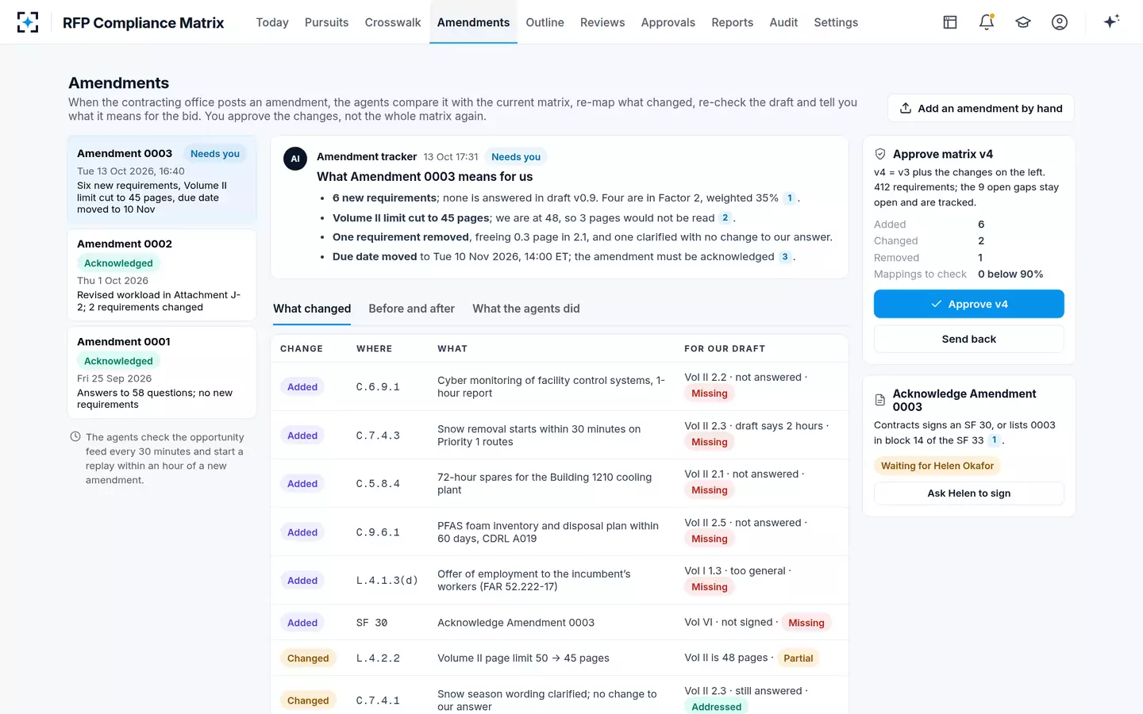Click the 'Addressed' badge in the C.7.4.1 row
The height and width of the screenshot is (714, 1143).
click(717, 706)
